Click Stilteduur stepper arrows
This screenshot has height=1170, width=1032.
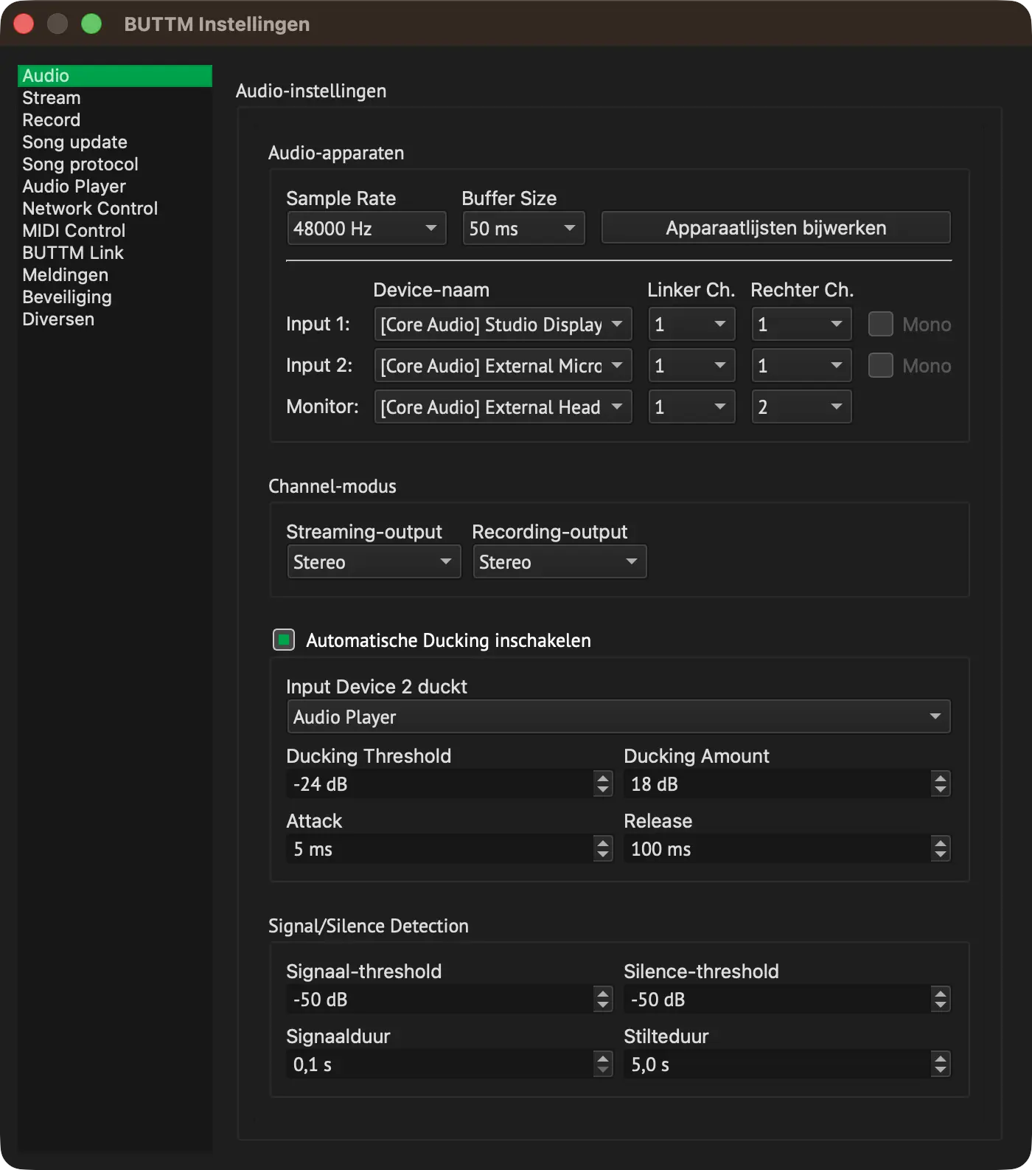coord(941,1064)
